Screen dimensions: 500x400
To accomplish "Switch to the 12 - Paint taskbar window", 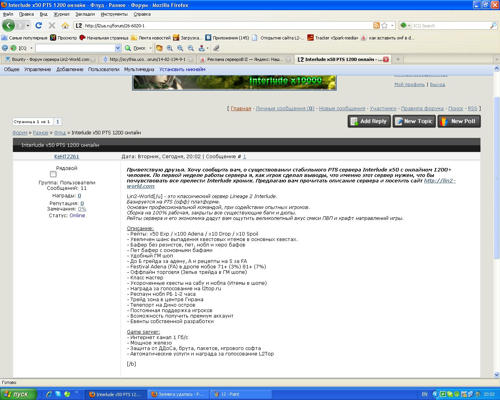I will pyautogui.click(x=241, y=394).
